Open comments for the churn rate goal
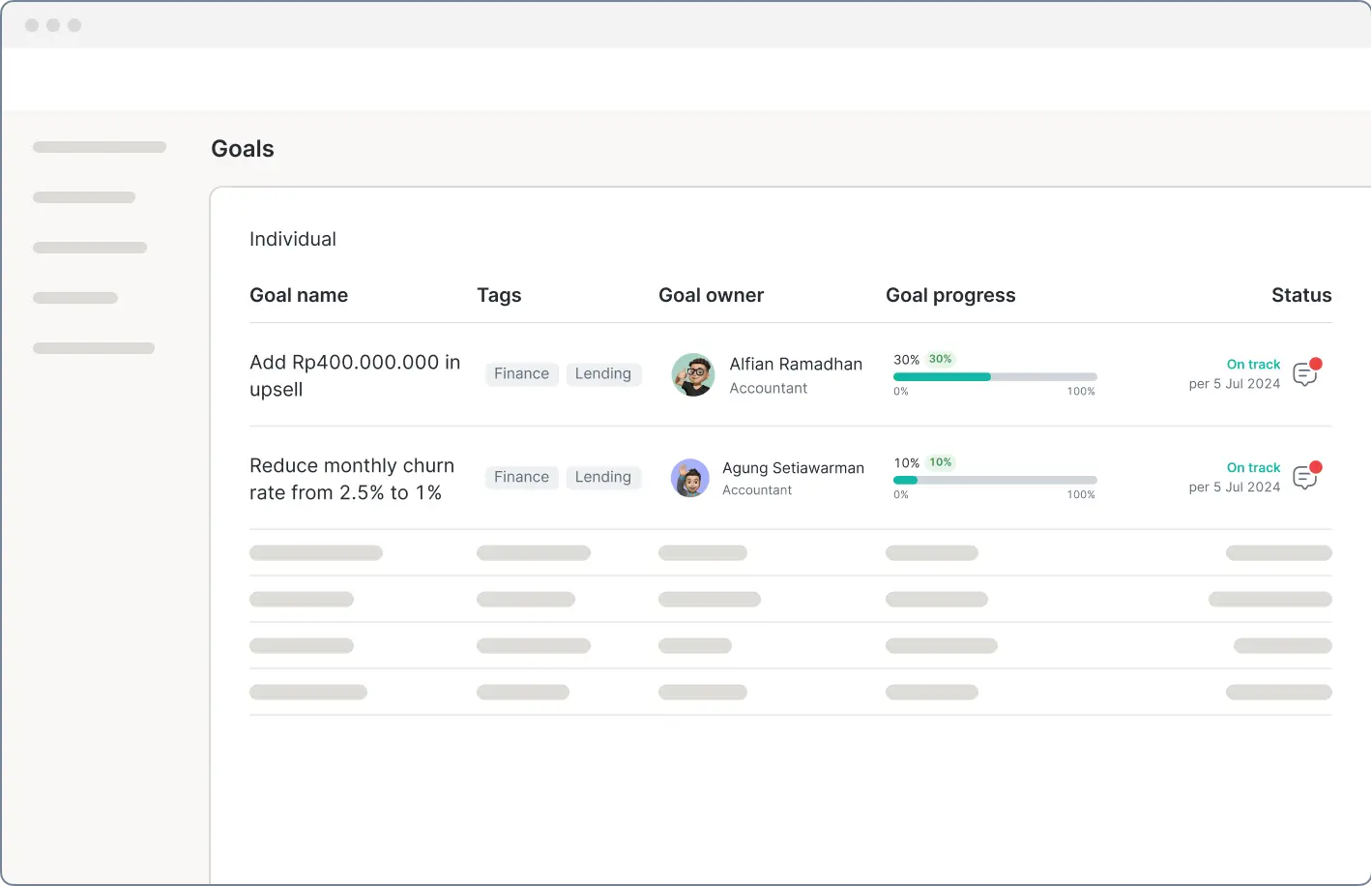 (1305, 477)
